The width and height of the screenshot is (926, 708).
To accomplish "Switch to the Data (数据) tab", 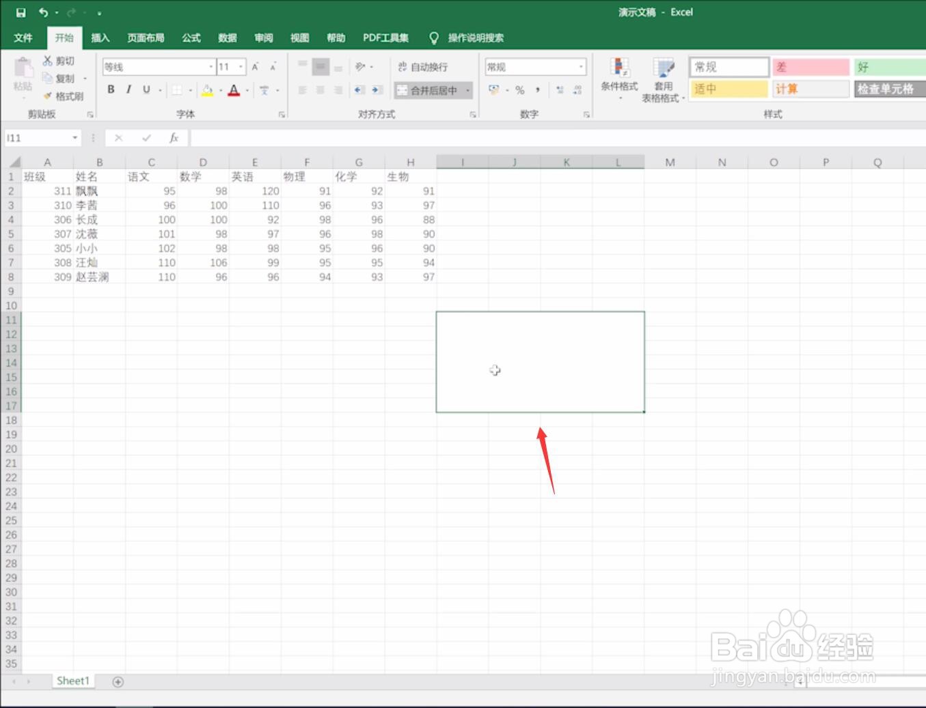I will tap(228, 38).
